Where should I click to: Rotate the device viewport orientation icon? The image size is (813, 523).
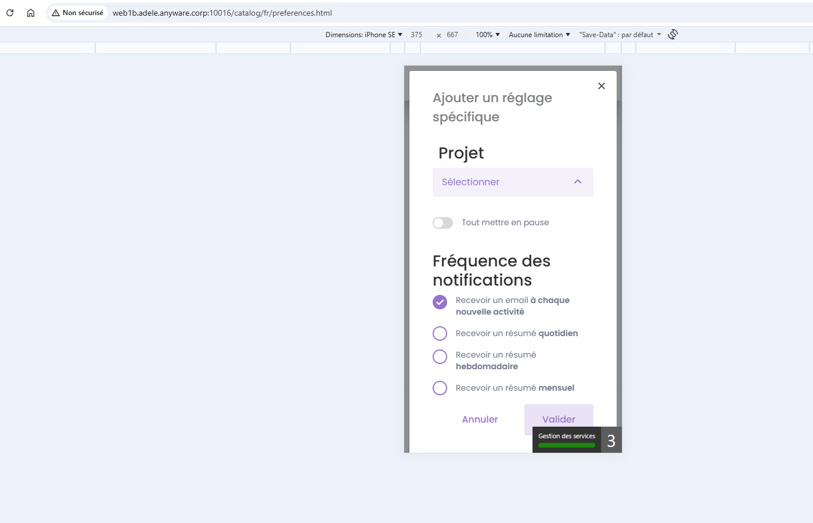[x=672, y=35]
